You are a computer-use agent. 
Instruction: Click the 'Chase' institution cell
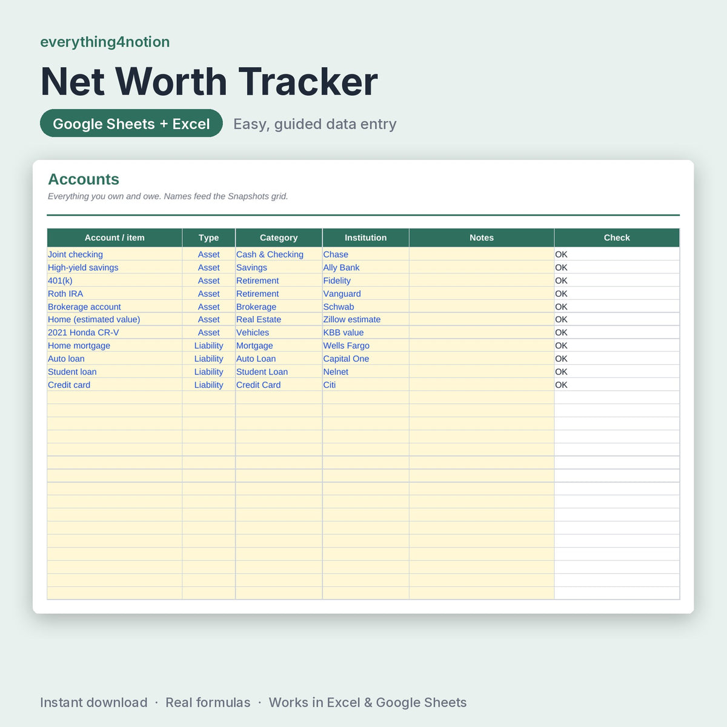[365, 254]
